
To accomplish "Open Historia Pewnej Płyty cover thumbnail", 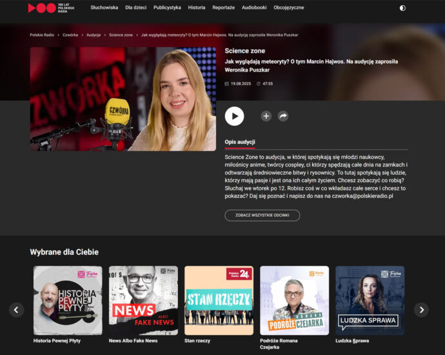I will point(68,301).
